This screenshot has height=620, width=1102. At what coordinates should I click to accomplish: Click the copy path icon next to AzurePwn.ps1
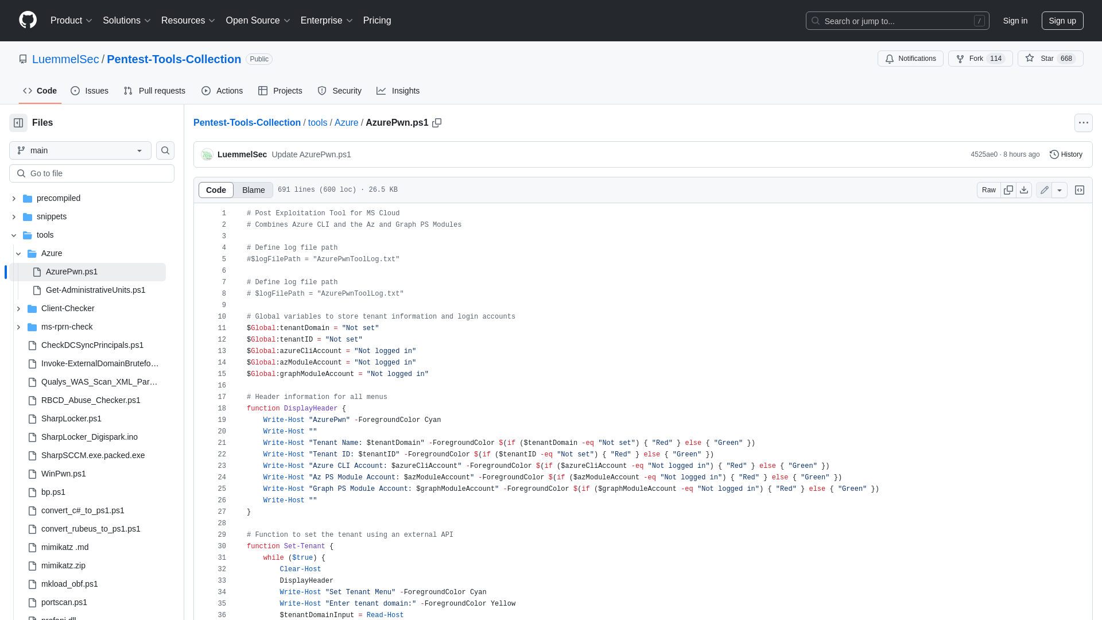coord(437,123)
